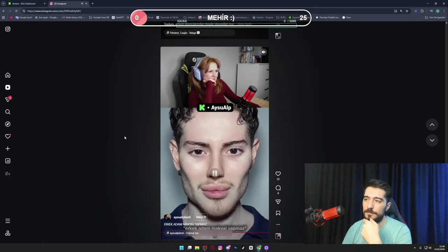This screenshot has width=448, height=252.
Task: Like the aysualpkesit reel
Action: click(x=278, y=174)
